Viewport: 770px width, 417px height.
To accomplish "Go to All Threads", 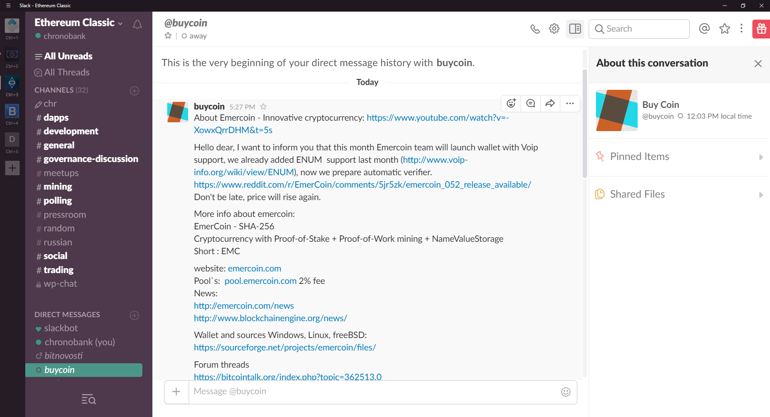I will point(67,72).
